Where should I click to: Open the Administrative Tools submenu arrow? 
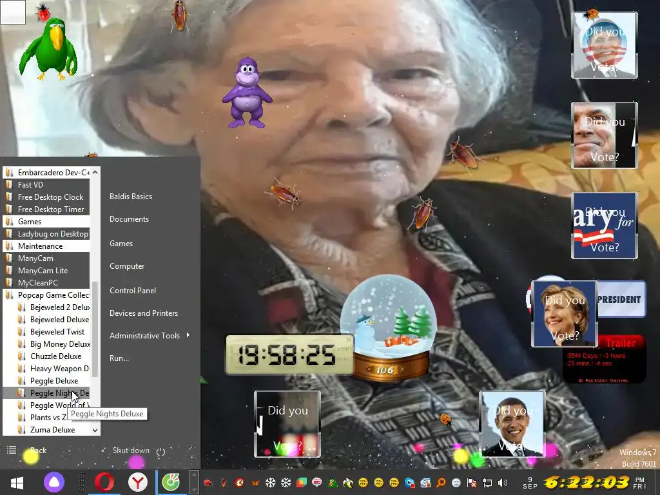pyautogui.click(x=188, y=335)
